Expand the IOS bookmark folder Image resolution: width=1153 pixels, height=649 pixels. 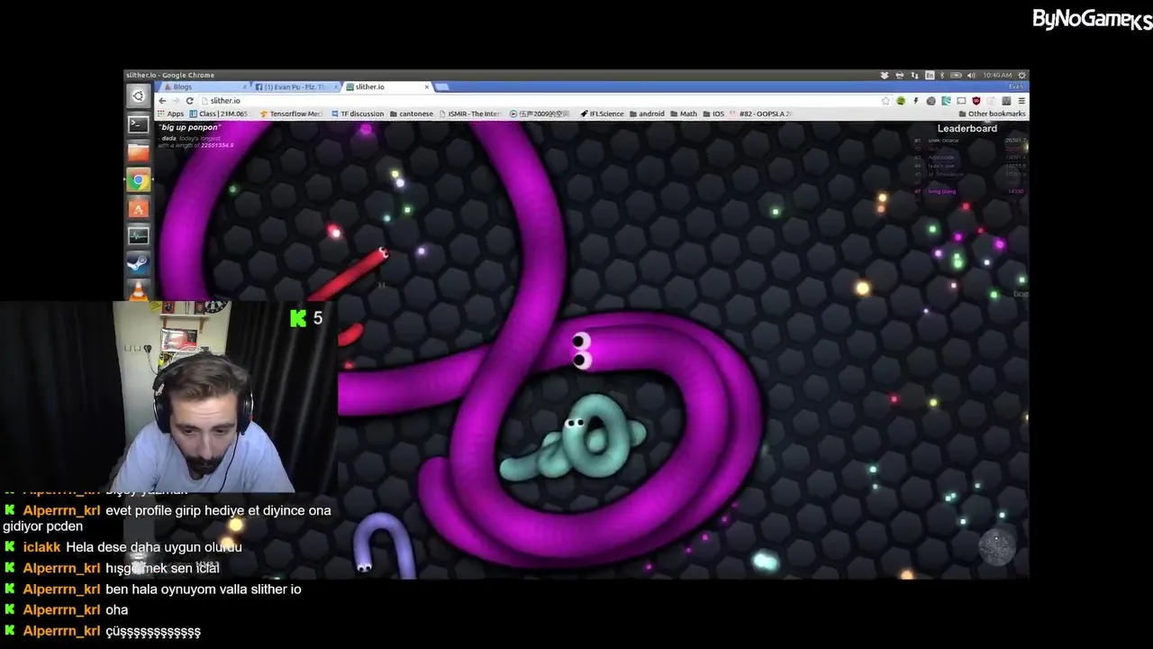point(713,114)
